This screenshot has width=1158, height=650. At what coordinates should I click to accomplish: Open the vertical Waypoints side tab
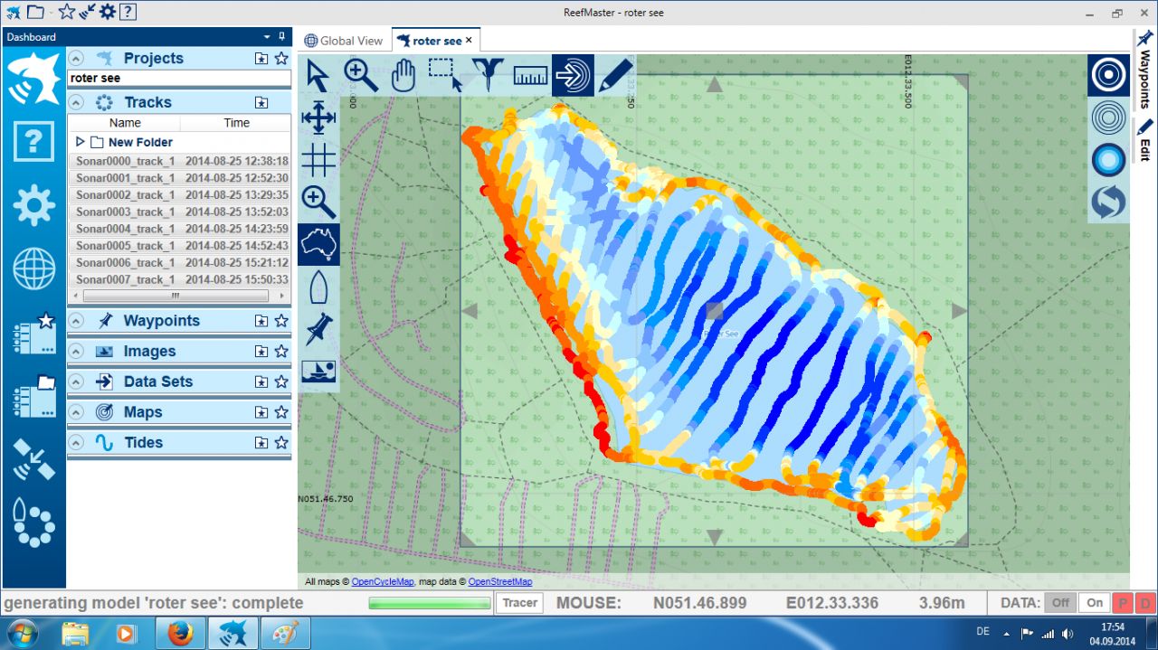click(x=1144, y=68)
